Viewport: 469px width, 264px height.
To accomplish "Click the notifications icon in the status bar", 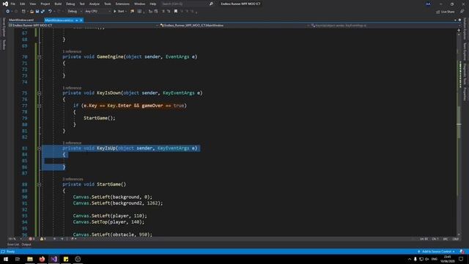I will 462,252.
